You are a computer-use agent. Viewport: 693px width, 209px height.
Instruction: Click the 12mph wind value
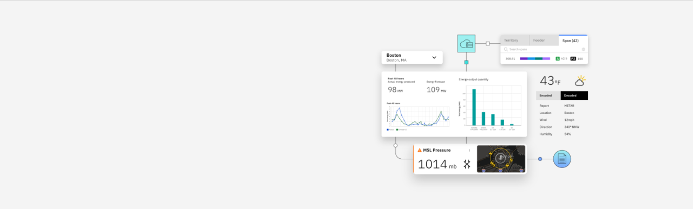[x=569, y=120]
